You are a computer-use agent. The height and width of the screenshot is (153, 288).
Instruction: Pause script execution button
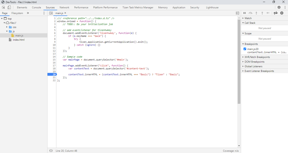click(x=245, y=13)
